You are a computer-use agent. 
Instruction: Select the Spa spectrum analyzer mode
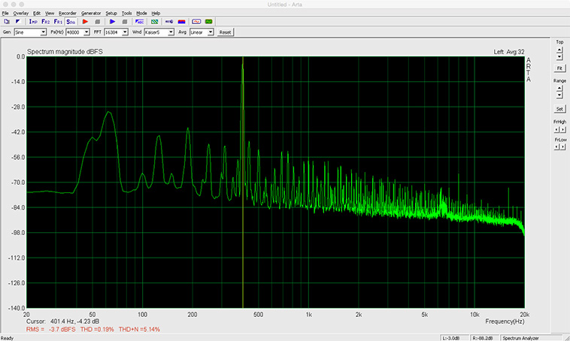(71, 22)
